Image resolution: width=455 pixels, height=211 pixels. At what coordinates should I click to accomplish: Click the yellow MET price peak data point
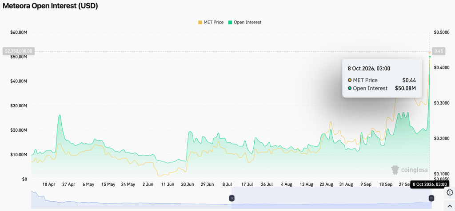[x=430, y=53]
